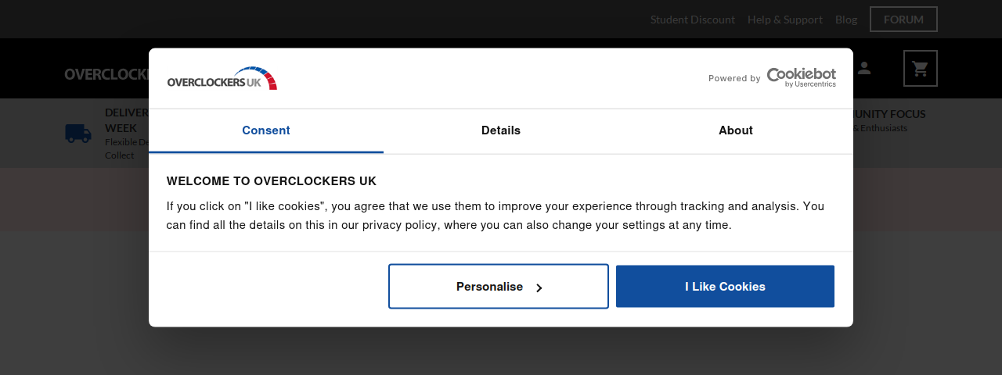The image size is (1002, 375).
Task: Click the blue delivery truck icon
Action: coord(78,134)
